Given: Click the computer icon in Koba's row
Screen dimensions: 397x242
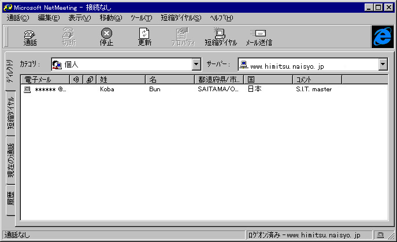Looking at the screenshot, I should tap(27, 90).
